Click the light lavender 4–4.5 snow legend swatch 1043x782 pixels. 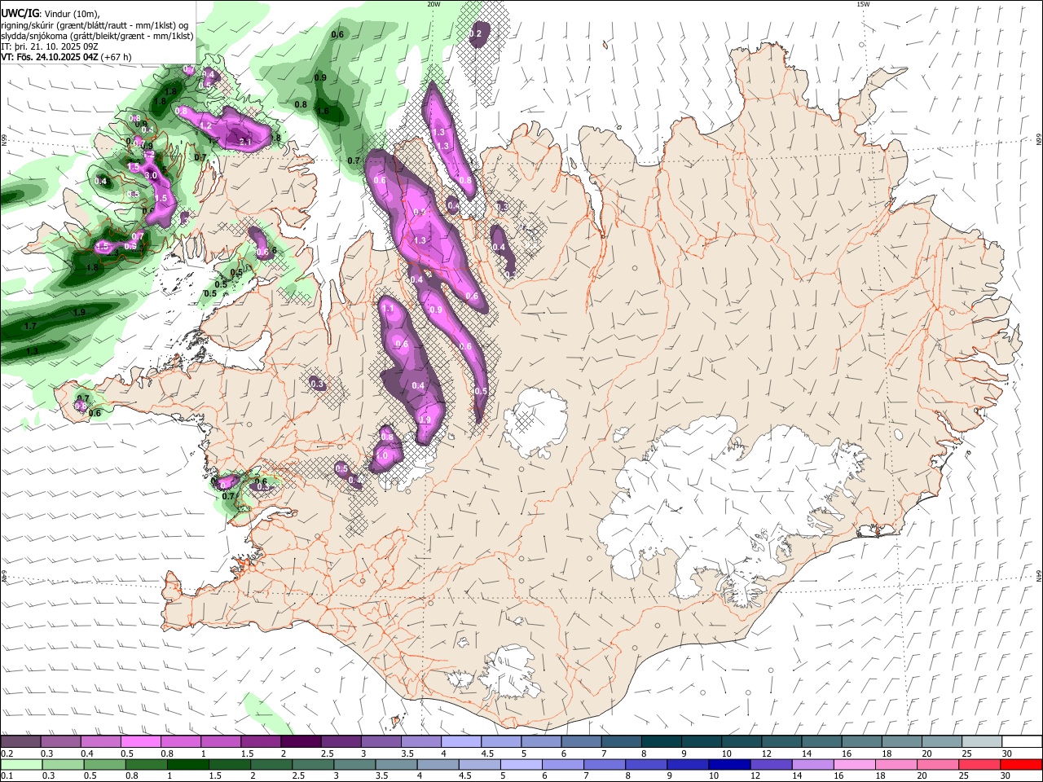coord(460,742)
